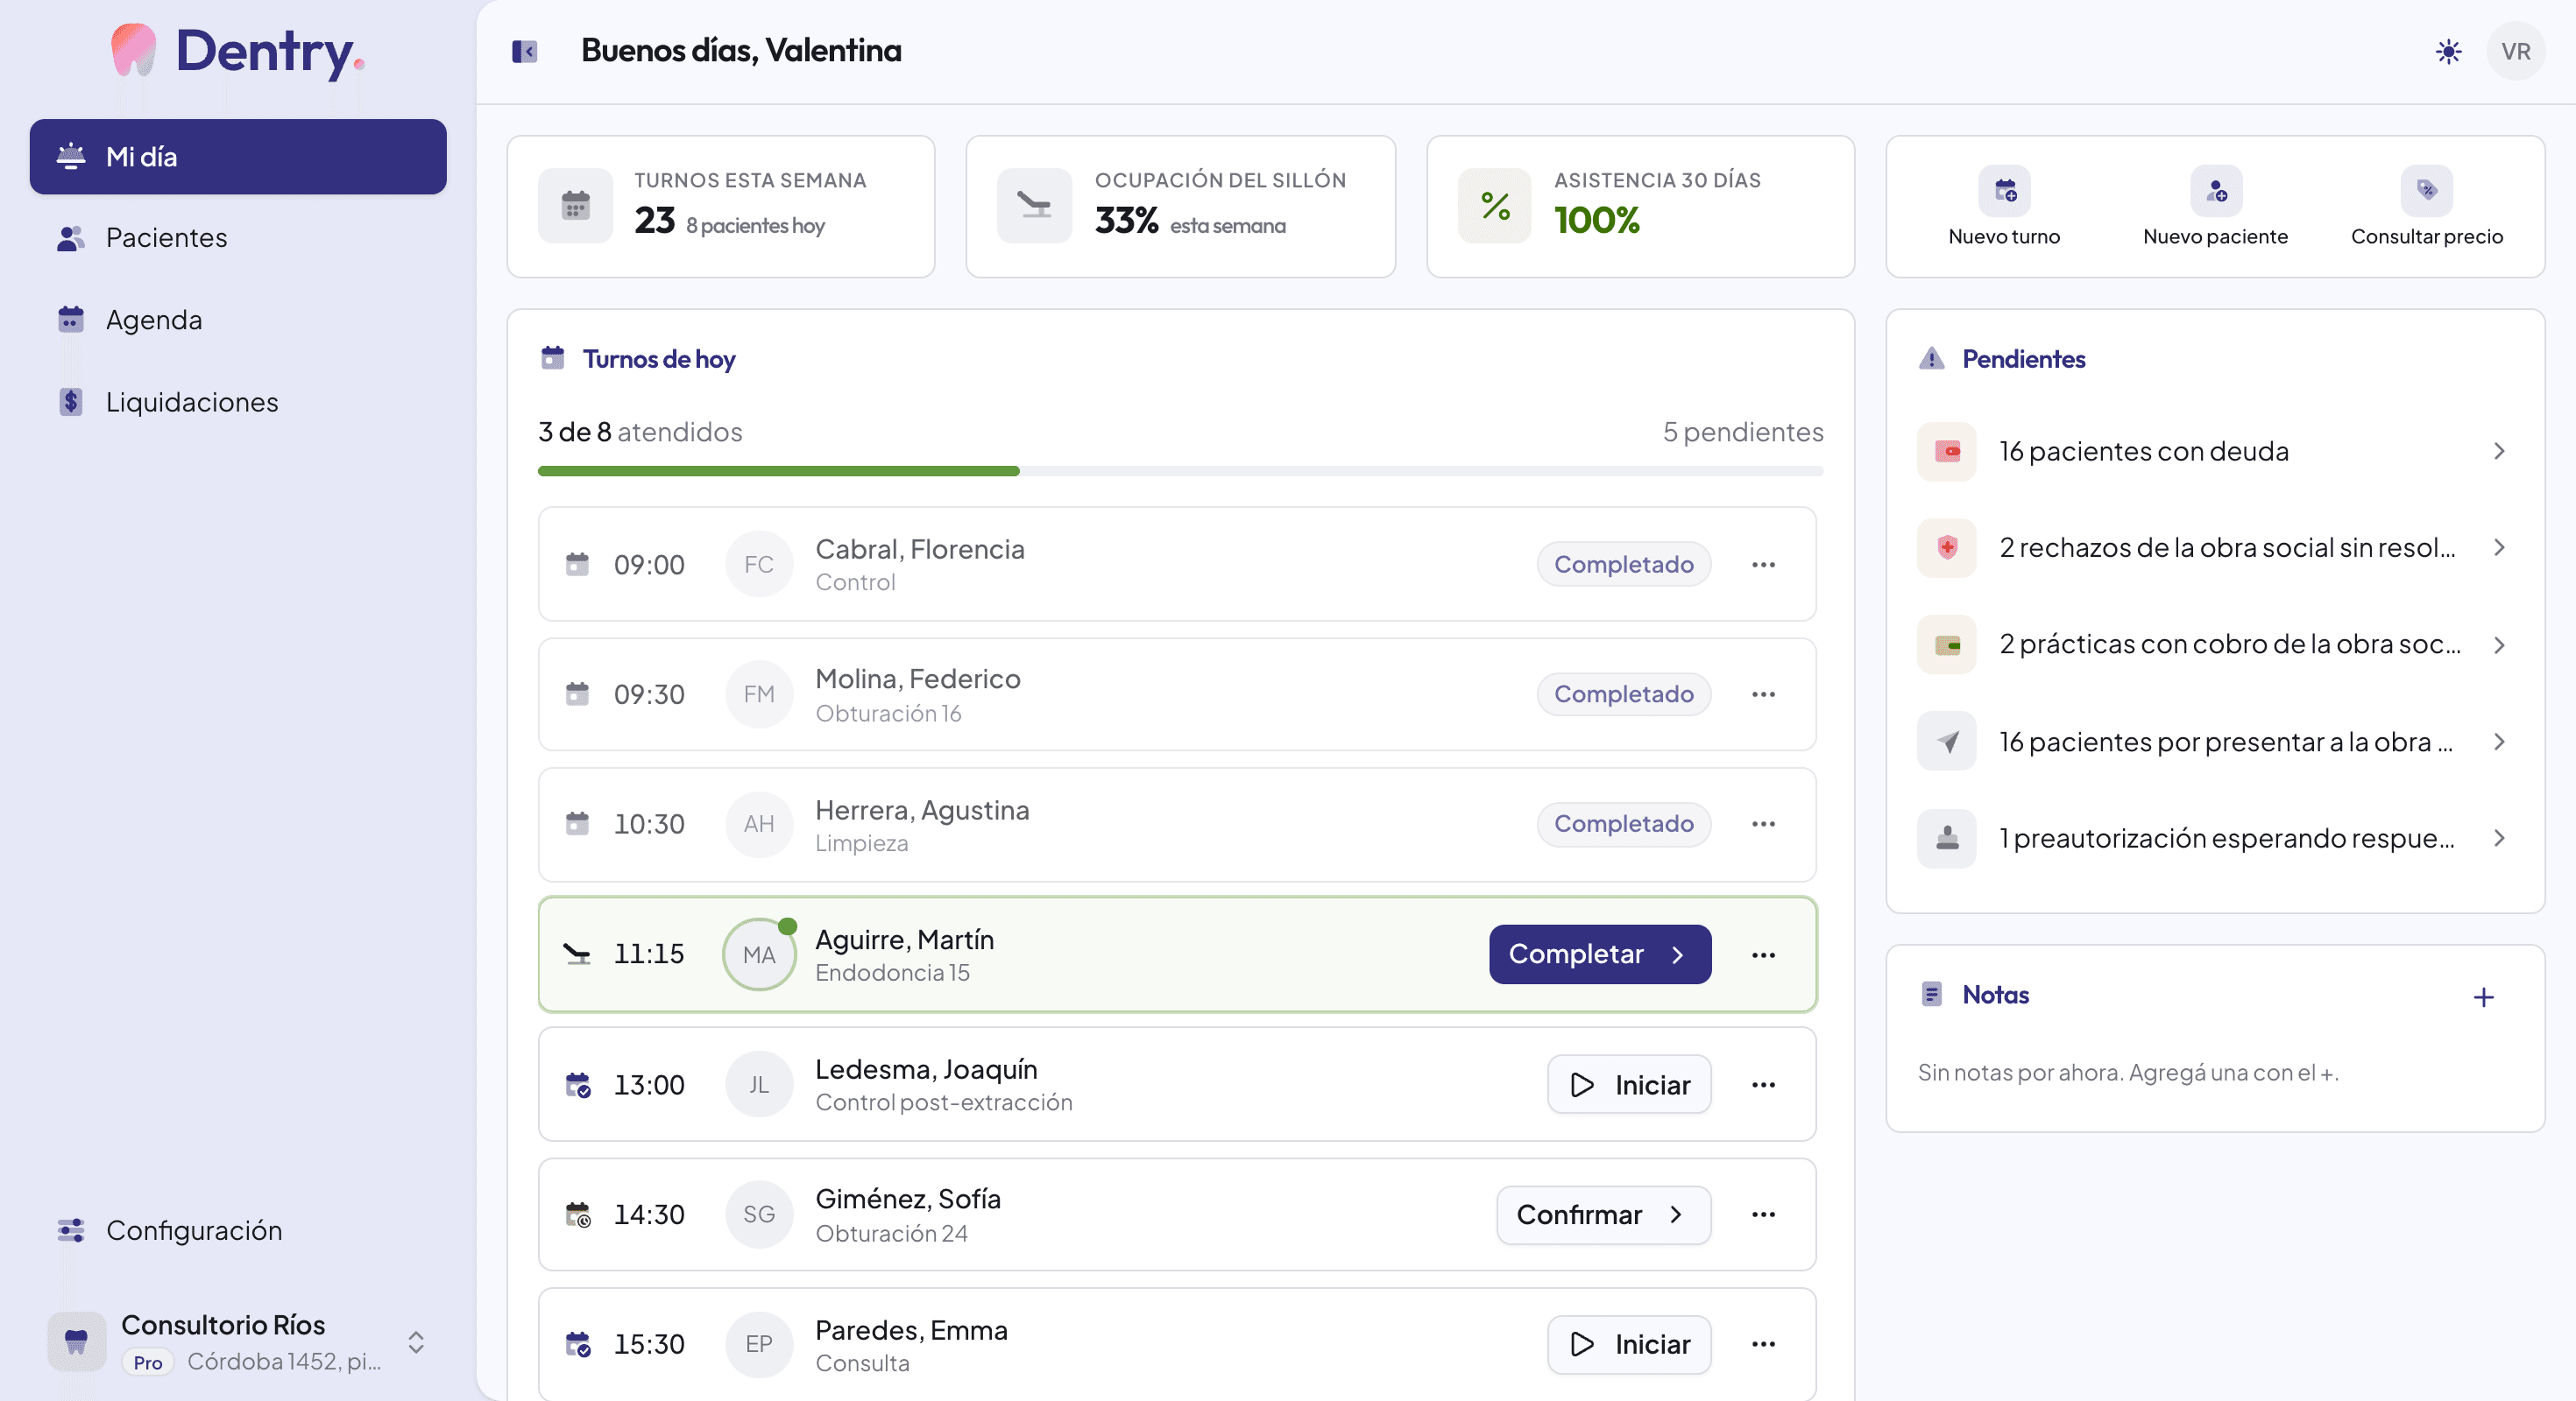The height and width of the screenshot is (1401, 2576).
Task: Open more options for Aguirre, Martín
Action: [x=1763, y=954]
